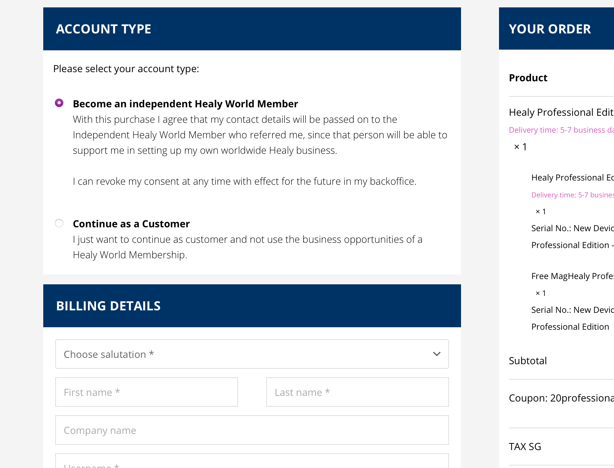Click the 'Become an independent Healy World Member' label
This screenshot has height=468, width=614.
pos(185,104)
